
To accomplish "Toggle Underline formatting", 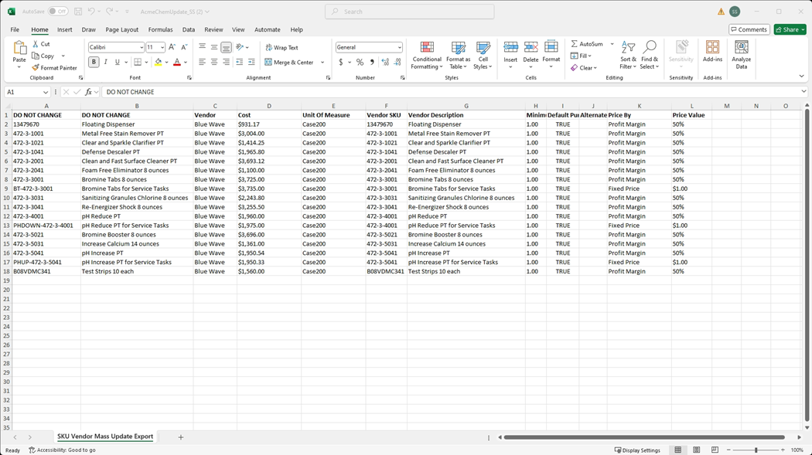I will [118, 62].
